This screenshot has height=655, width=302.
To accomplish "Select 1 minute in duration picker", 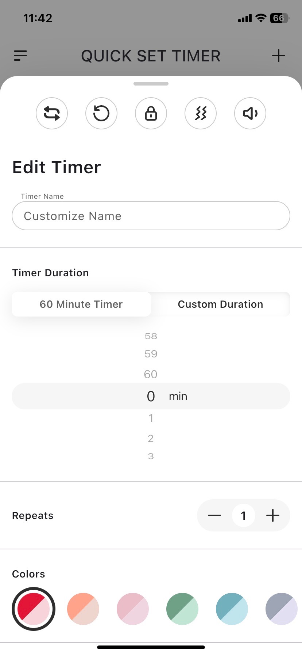I will 151,418.
